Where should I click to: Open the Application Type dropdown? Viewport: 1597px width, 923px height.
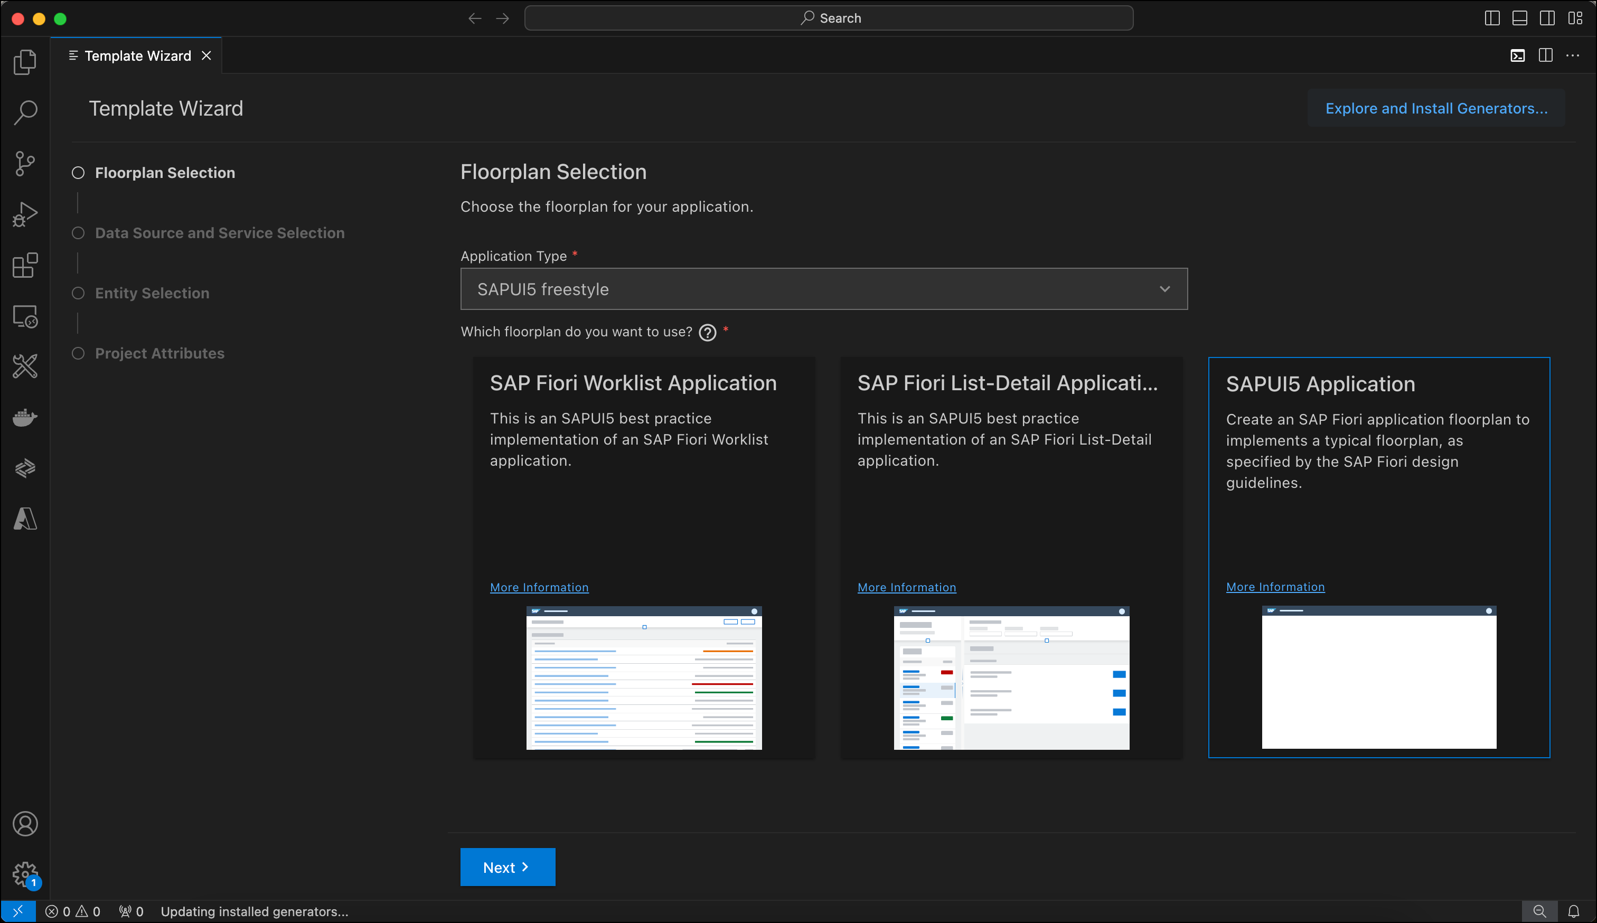(1164, 289)
